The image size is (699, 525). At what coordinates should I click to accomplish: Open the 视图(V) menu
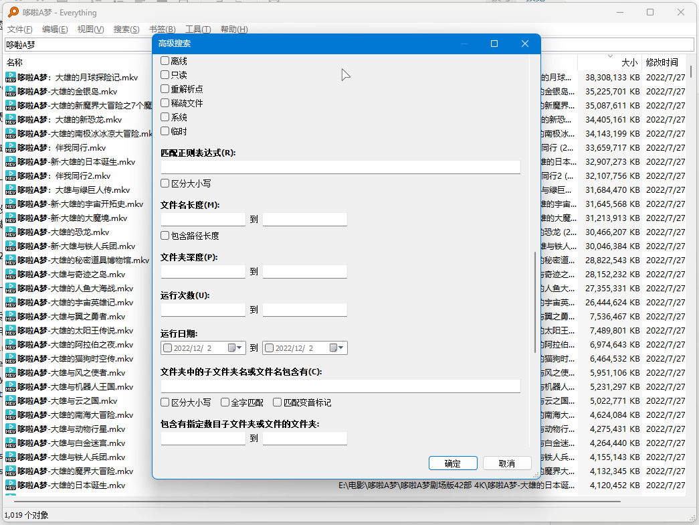[90, 29]
